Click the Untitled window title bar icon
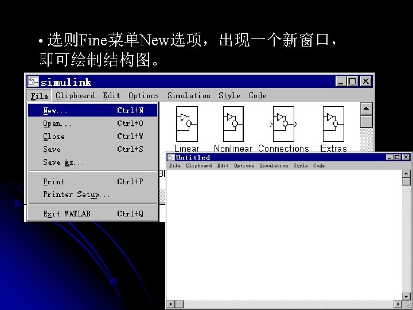The image size is (413, 310). [x=171, y=157]
